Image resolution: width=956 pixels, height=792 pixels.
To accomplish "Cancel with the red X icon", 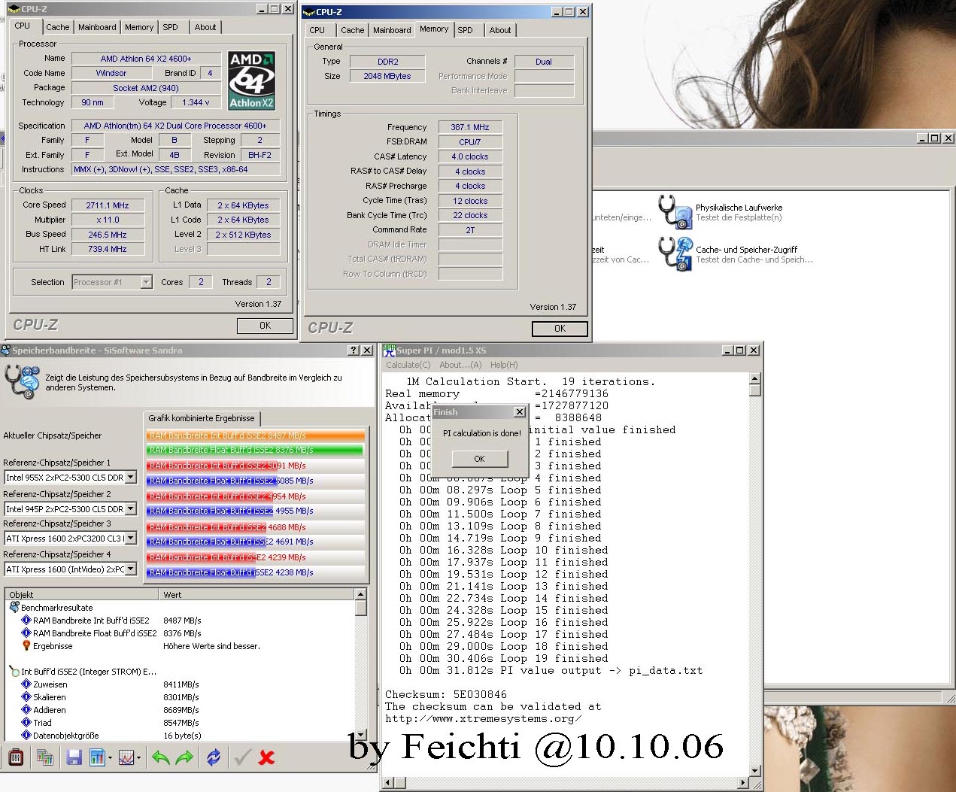I will click(x=266, y=757).
